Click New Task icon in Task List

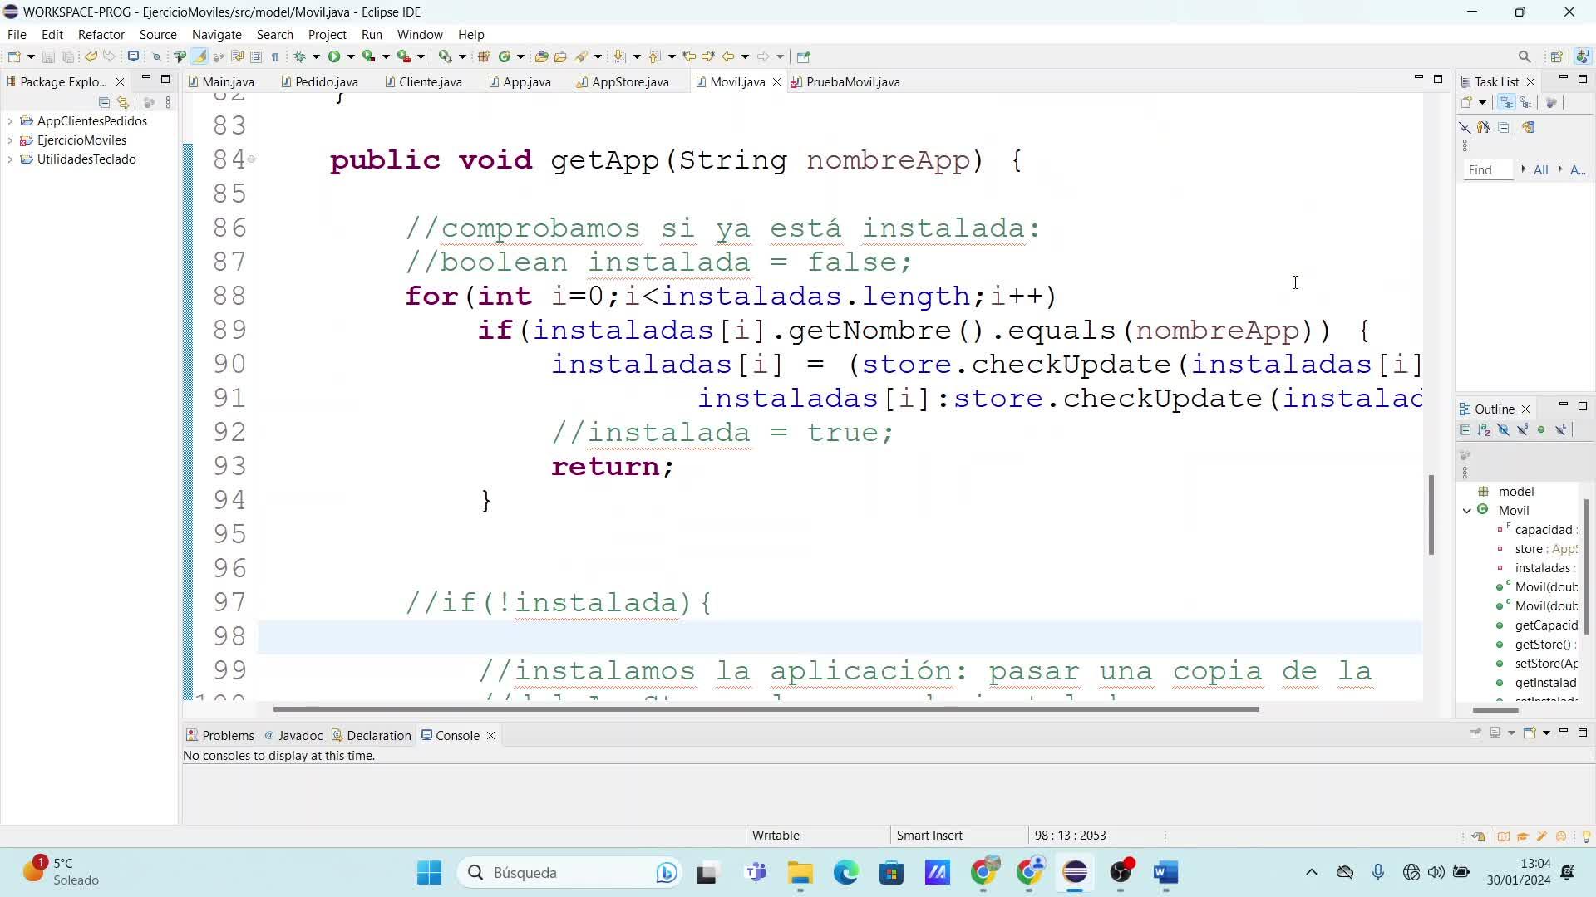point(1467,102)
